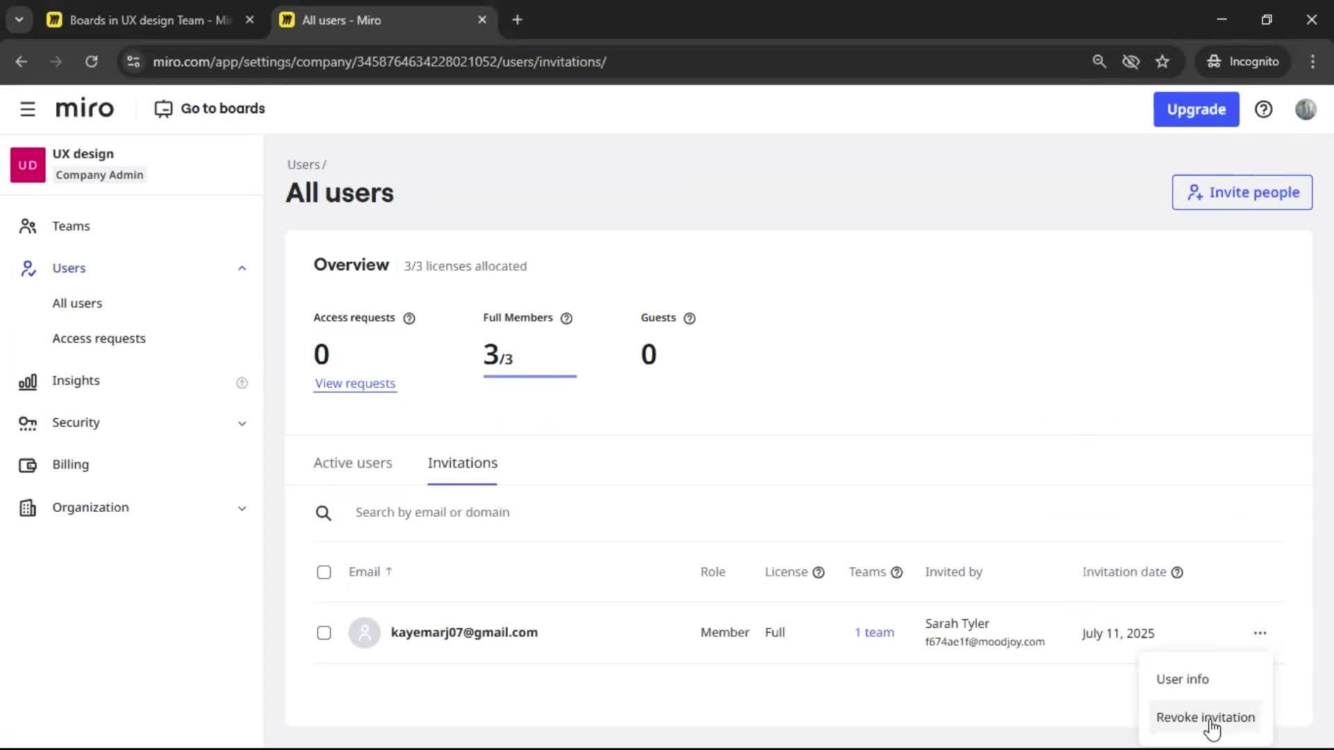The width and height of the screenshot is (1334, 750).
Task: Open the user profile avatar
Action: [1306, 109]
